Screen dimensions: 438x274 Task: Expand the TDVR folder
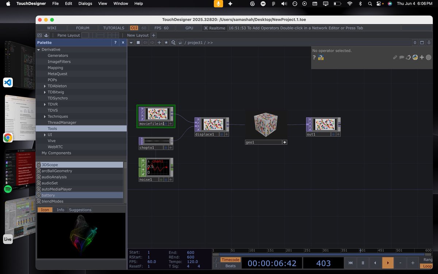tap(45, 104)
